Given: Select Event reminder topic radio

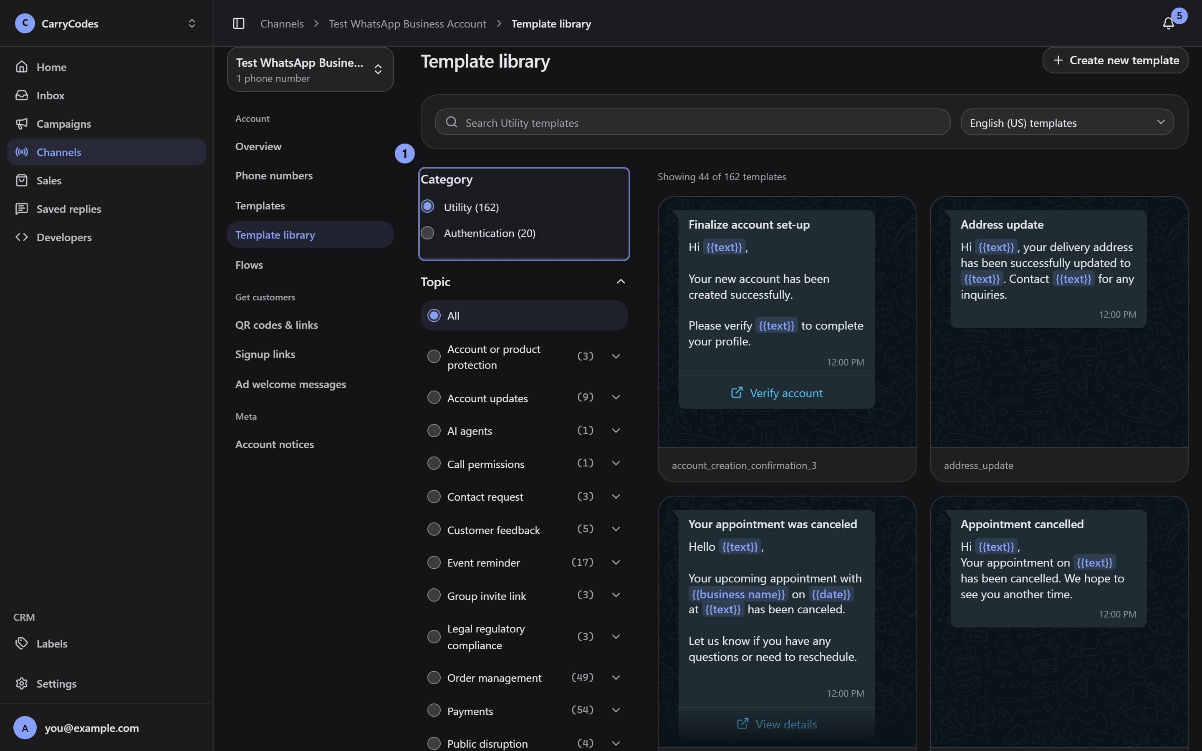Looking at the screenshot, I should point(434,562).
